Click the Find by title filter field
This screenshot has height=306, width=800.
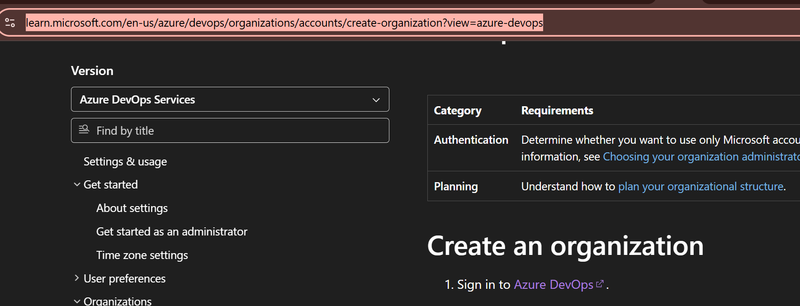tap(230, 131)
